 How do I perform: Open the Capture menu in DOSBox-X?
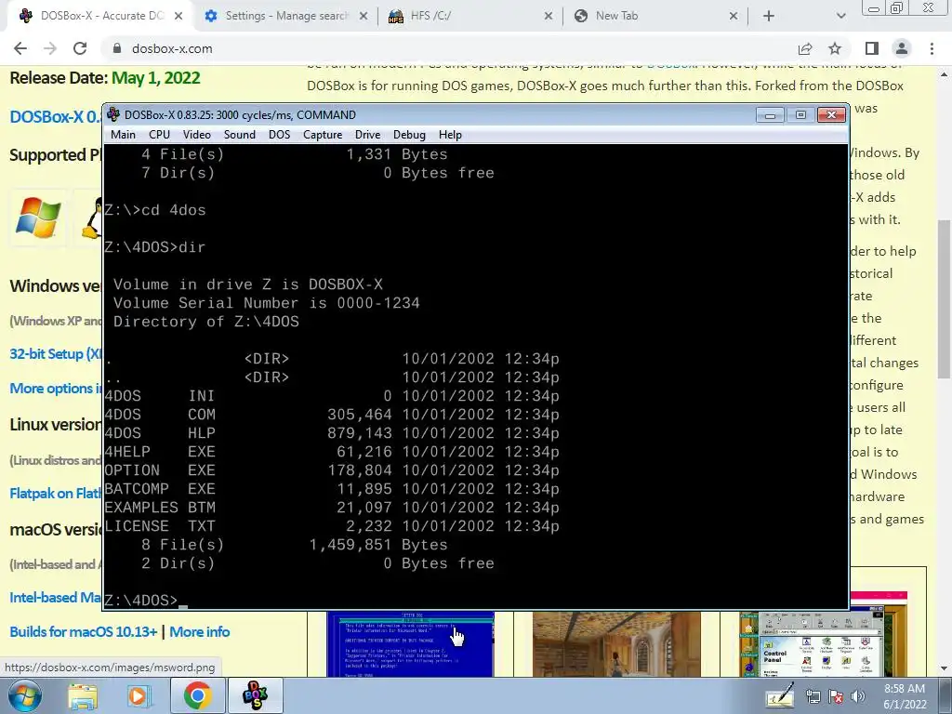(323, 135)
